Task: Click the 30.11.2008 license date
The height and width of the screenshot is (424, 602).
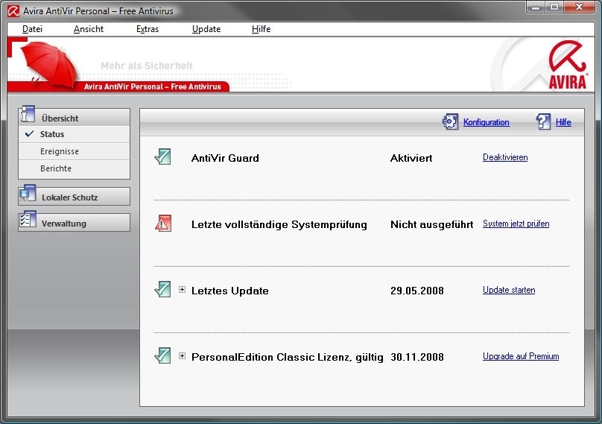Action: [x=417, y=357]
